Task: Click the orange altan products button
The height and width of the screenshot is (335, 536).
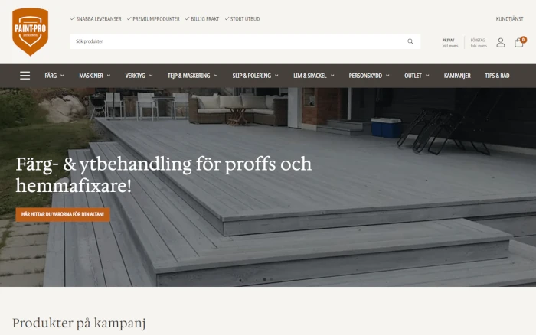Action: pyautogui.click(x=63, y=214)
